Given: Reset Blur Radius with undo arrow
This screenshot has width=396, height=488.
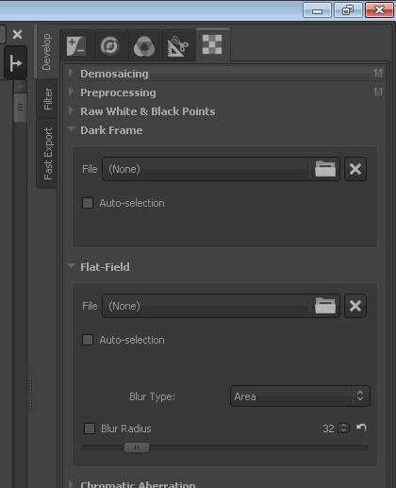Looking at the screenshot, I should tap(361, 428).
